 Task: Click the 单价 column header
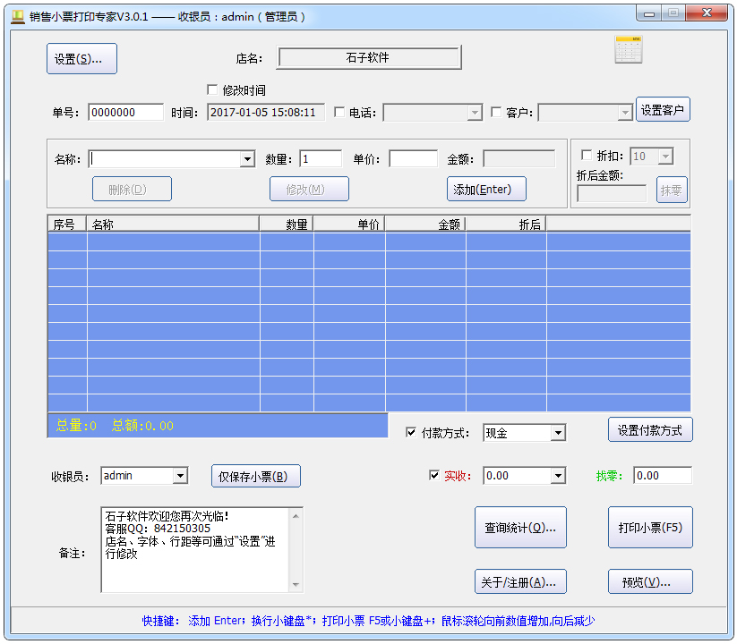[x=349, y=224]
